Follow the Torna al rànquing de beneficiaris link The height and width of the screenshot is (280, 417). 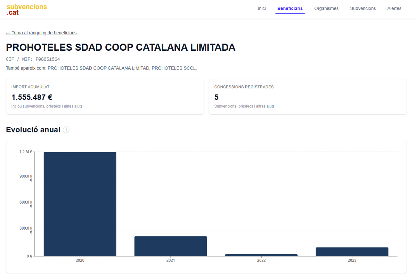click(x=41, y=33)
